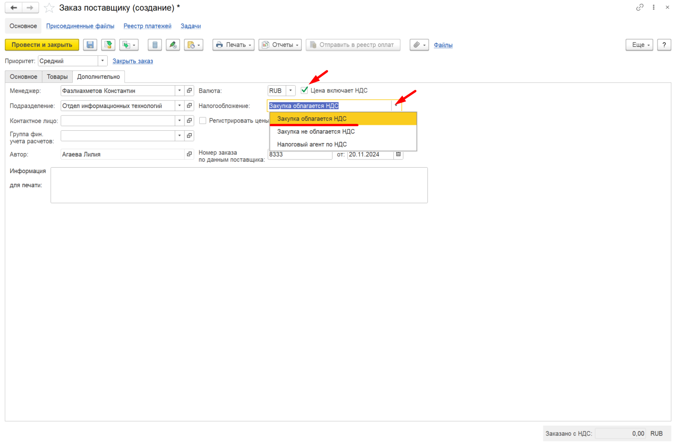
Task: Open the Файлы link in toolbar
Action: 443,45
